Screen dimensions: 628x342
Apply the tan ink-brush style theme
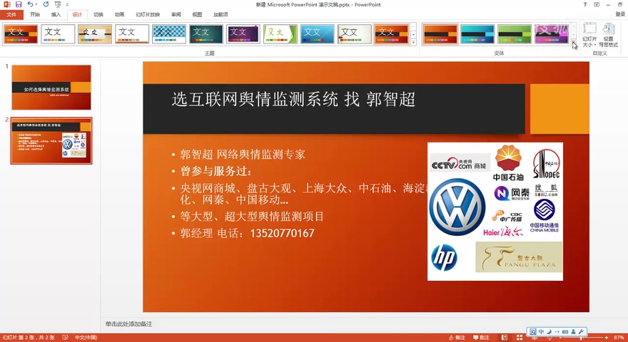pyautogui.click(x=95, y=34)
